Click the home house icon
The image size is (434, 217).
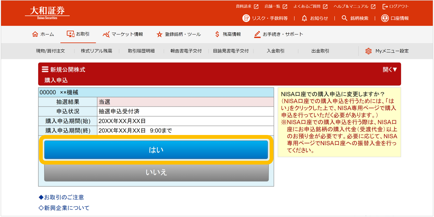(x=35, y=34)
